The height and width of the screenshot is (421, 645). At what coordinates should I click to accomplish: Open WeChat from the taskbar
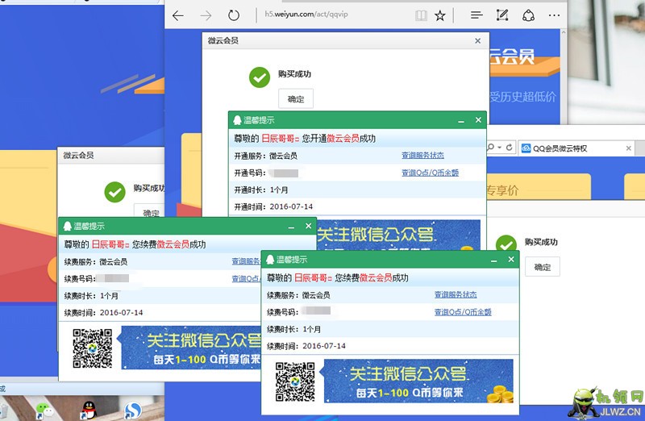point(44,410)
